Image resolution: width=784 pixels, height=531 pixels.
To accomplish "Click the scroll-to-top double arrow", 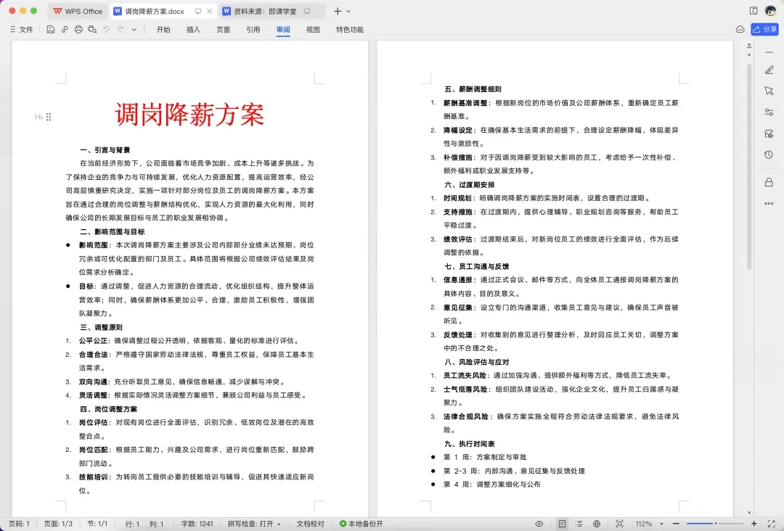I will [x=749, y=46].
